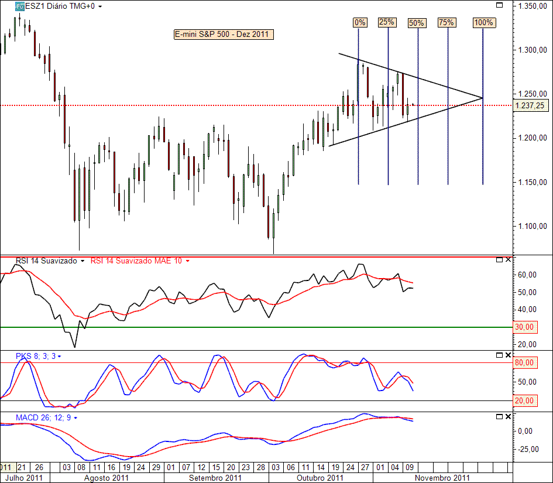The height and width of the screenshot is (483, 553).
Task: Click the Outubro 2011 month label
Action: point(320,478)
